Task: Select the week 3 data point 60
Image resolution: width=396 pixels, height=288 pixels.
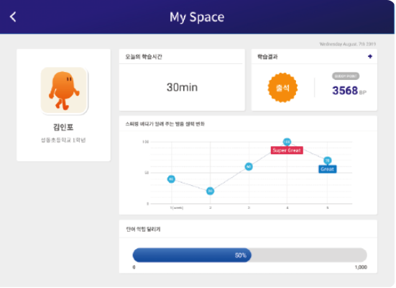Action: (x=249, y=166)
